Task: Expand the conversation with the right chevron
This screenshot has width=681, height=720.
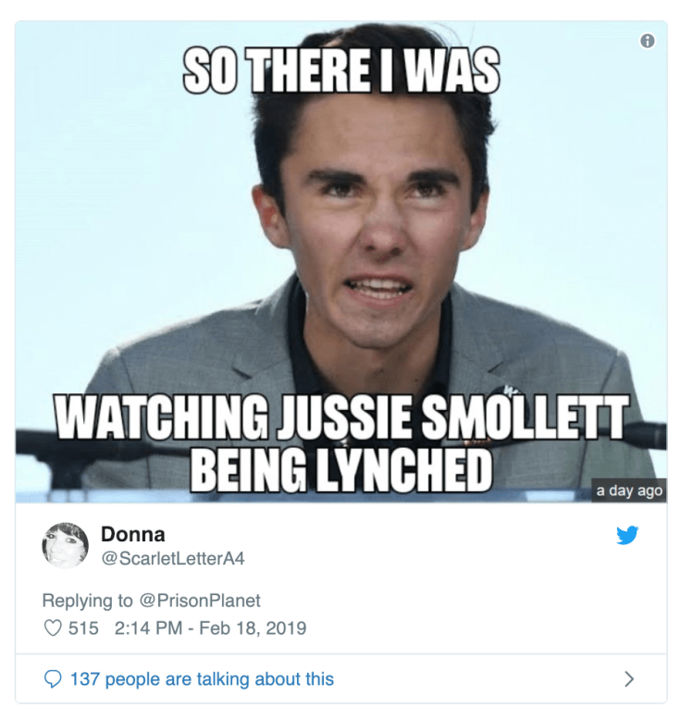Action: 629,679
